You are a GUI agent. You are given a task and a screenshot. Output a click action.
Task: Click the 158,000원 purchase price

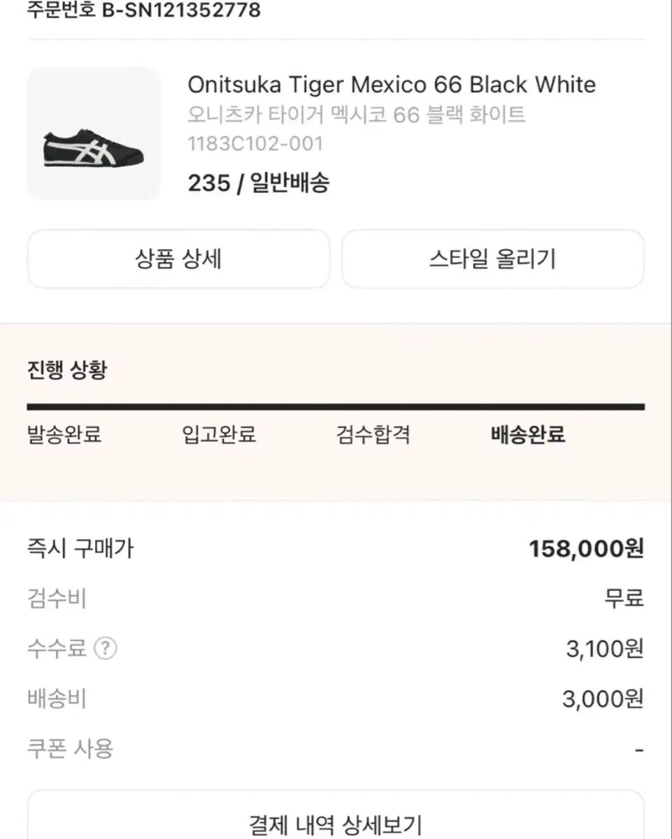586,549
